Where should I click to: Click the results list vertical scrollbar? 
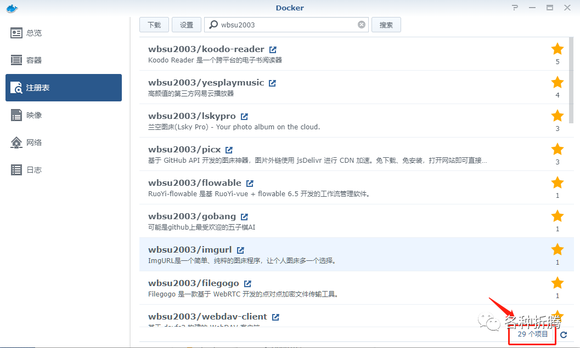pos(571,80)
